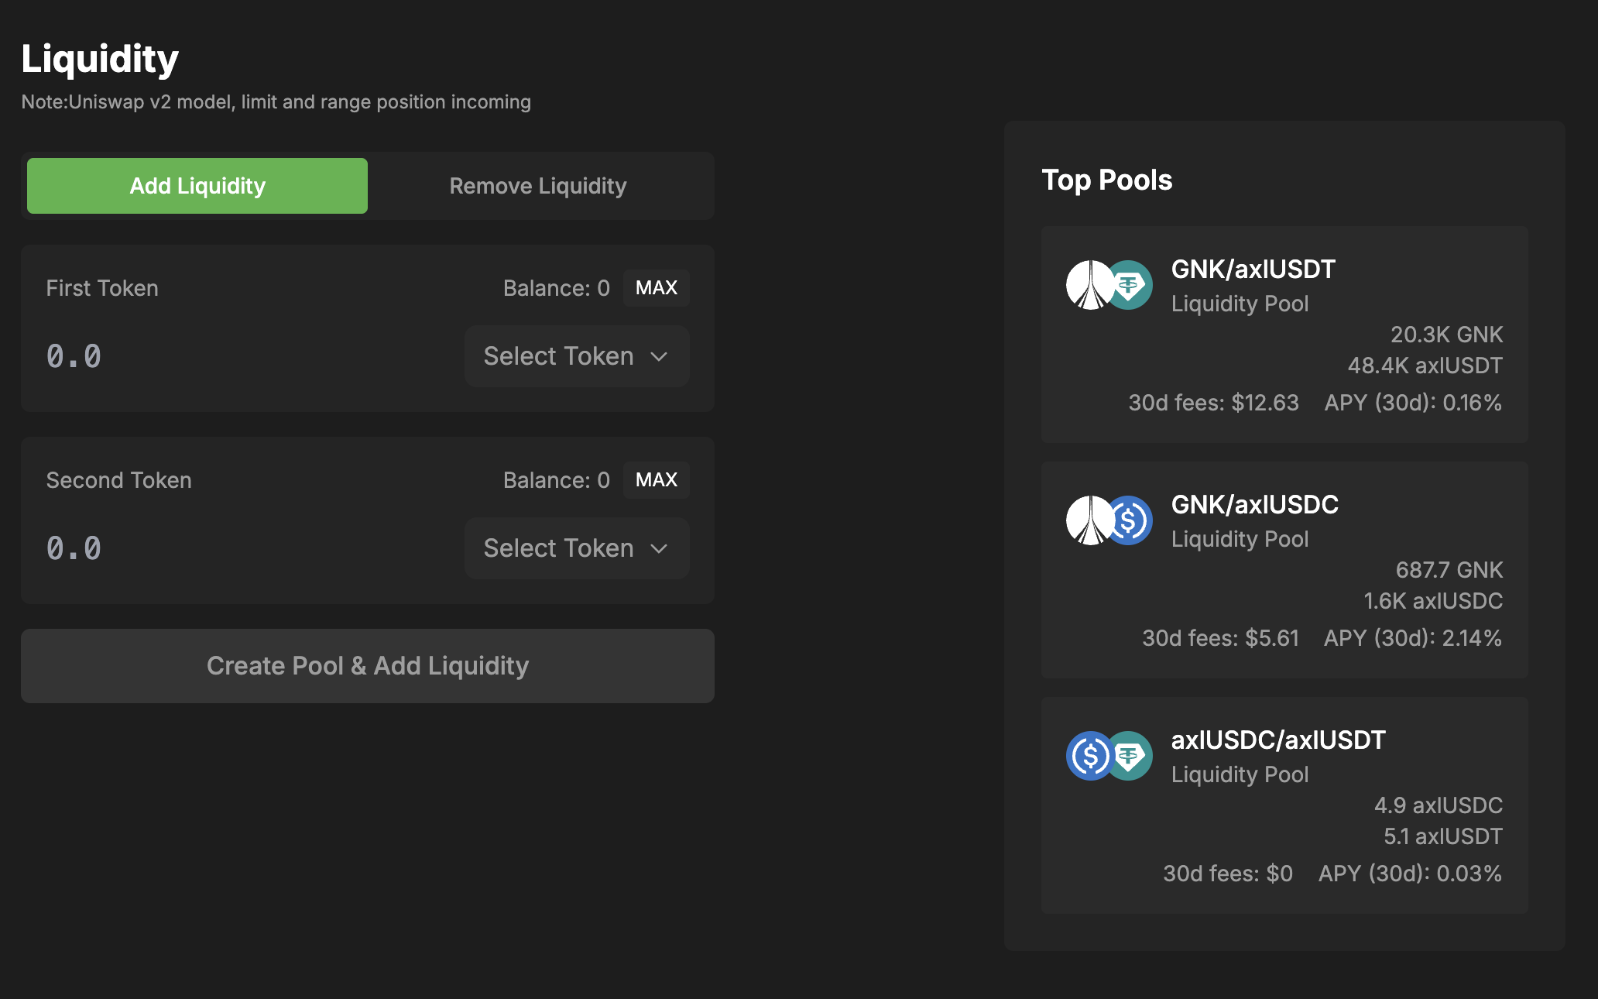Switch to Remove Liquidity tab
This screenshot has width=1598, height=999.
coord(538,186)
